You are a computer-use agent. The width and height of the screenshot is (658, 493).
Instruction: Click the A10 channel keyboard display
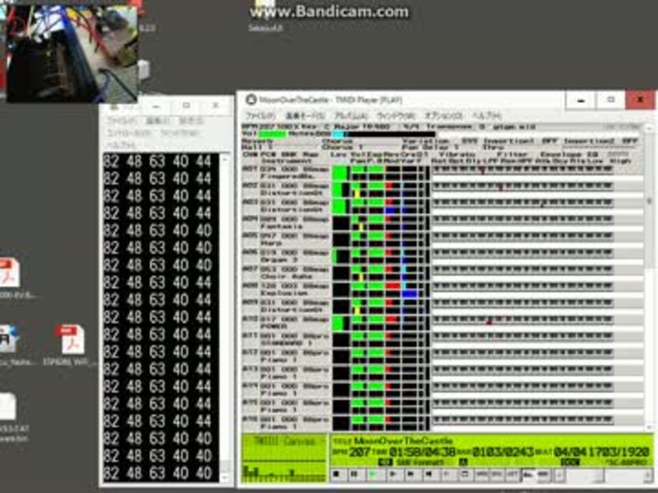point(523,320)
